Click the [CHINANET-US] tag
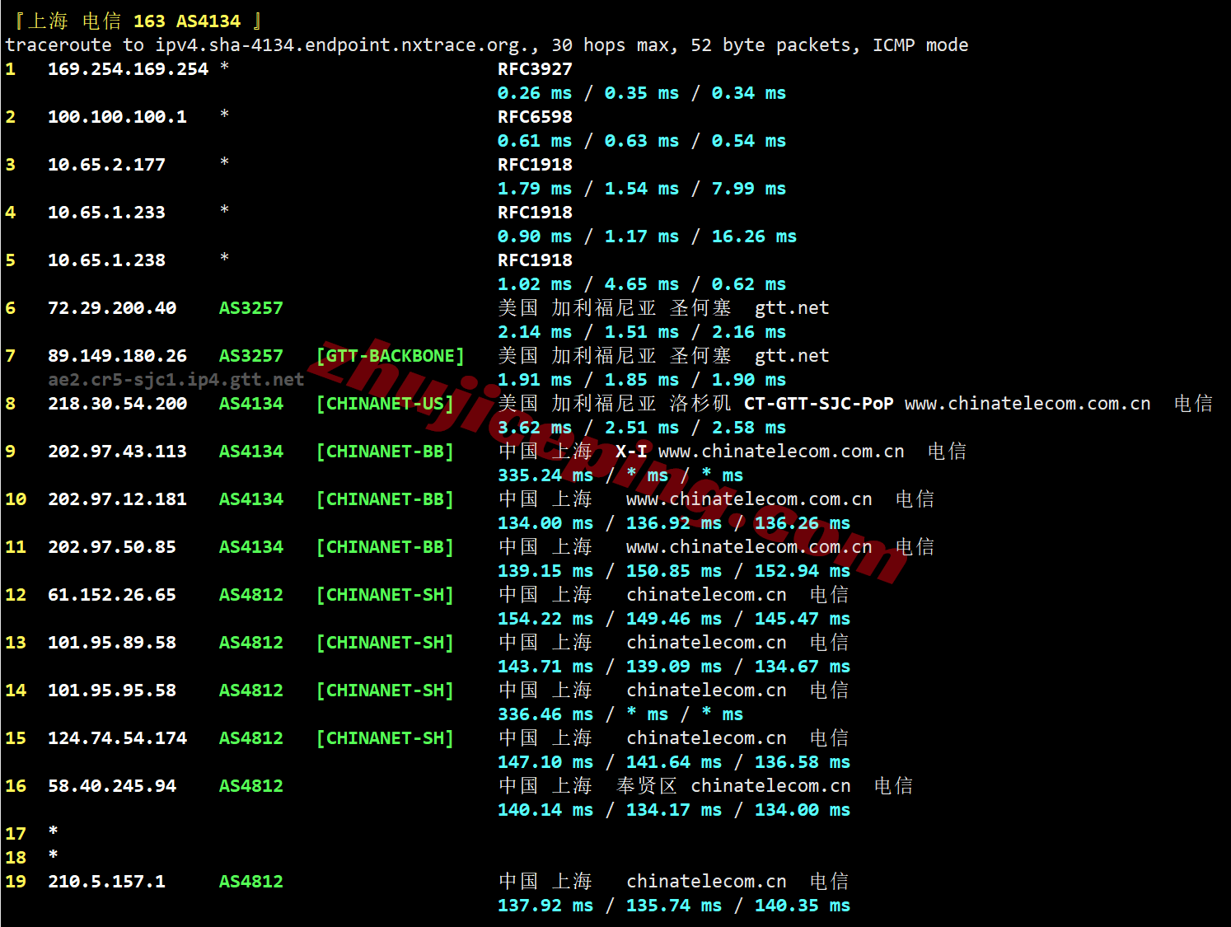This screenshot has width=1231, height=927. click(x=385, y=404)
